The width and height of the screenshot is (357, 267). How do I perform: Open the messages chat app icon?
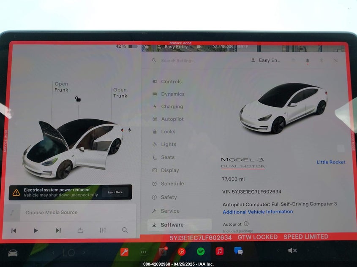238,251
